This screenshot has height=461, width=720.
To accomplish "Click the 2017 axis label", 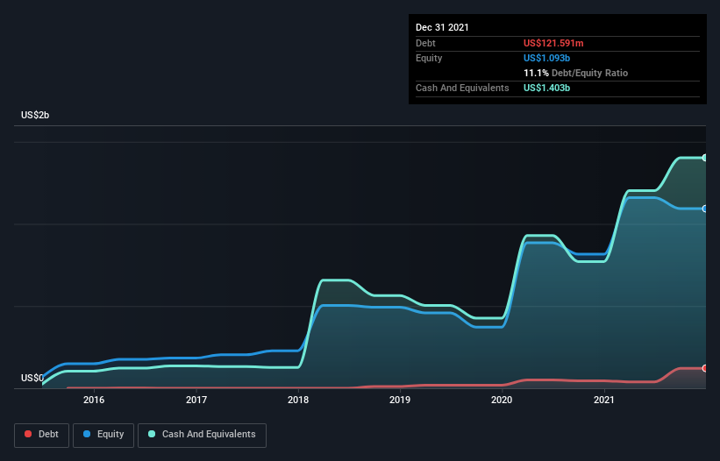I will (x=196, y=400).
